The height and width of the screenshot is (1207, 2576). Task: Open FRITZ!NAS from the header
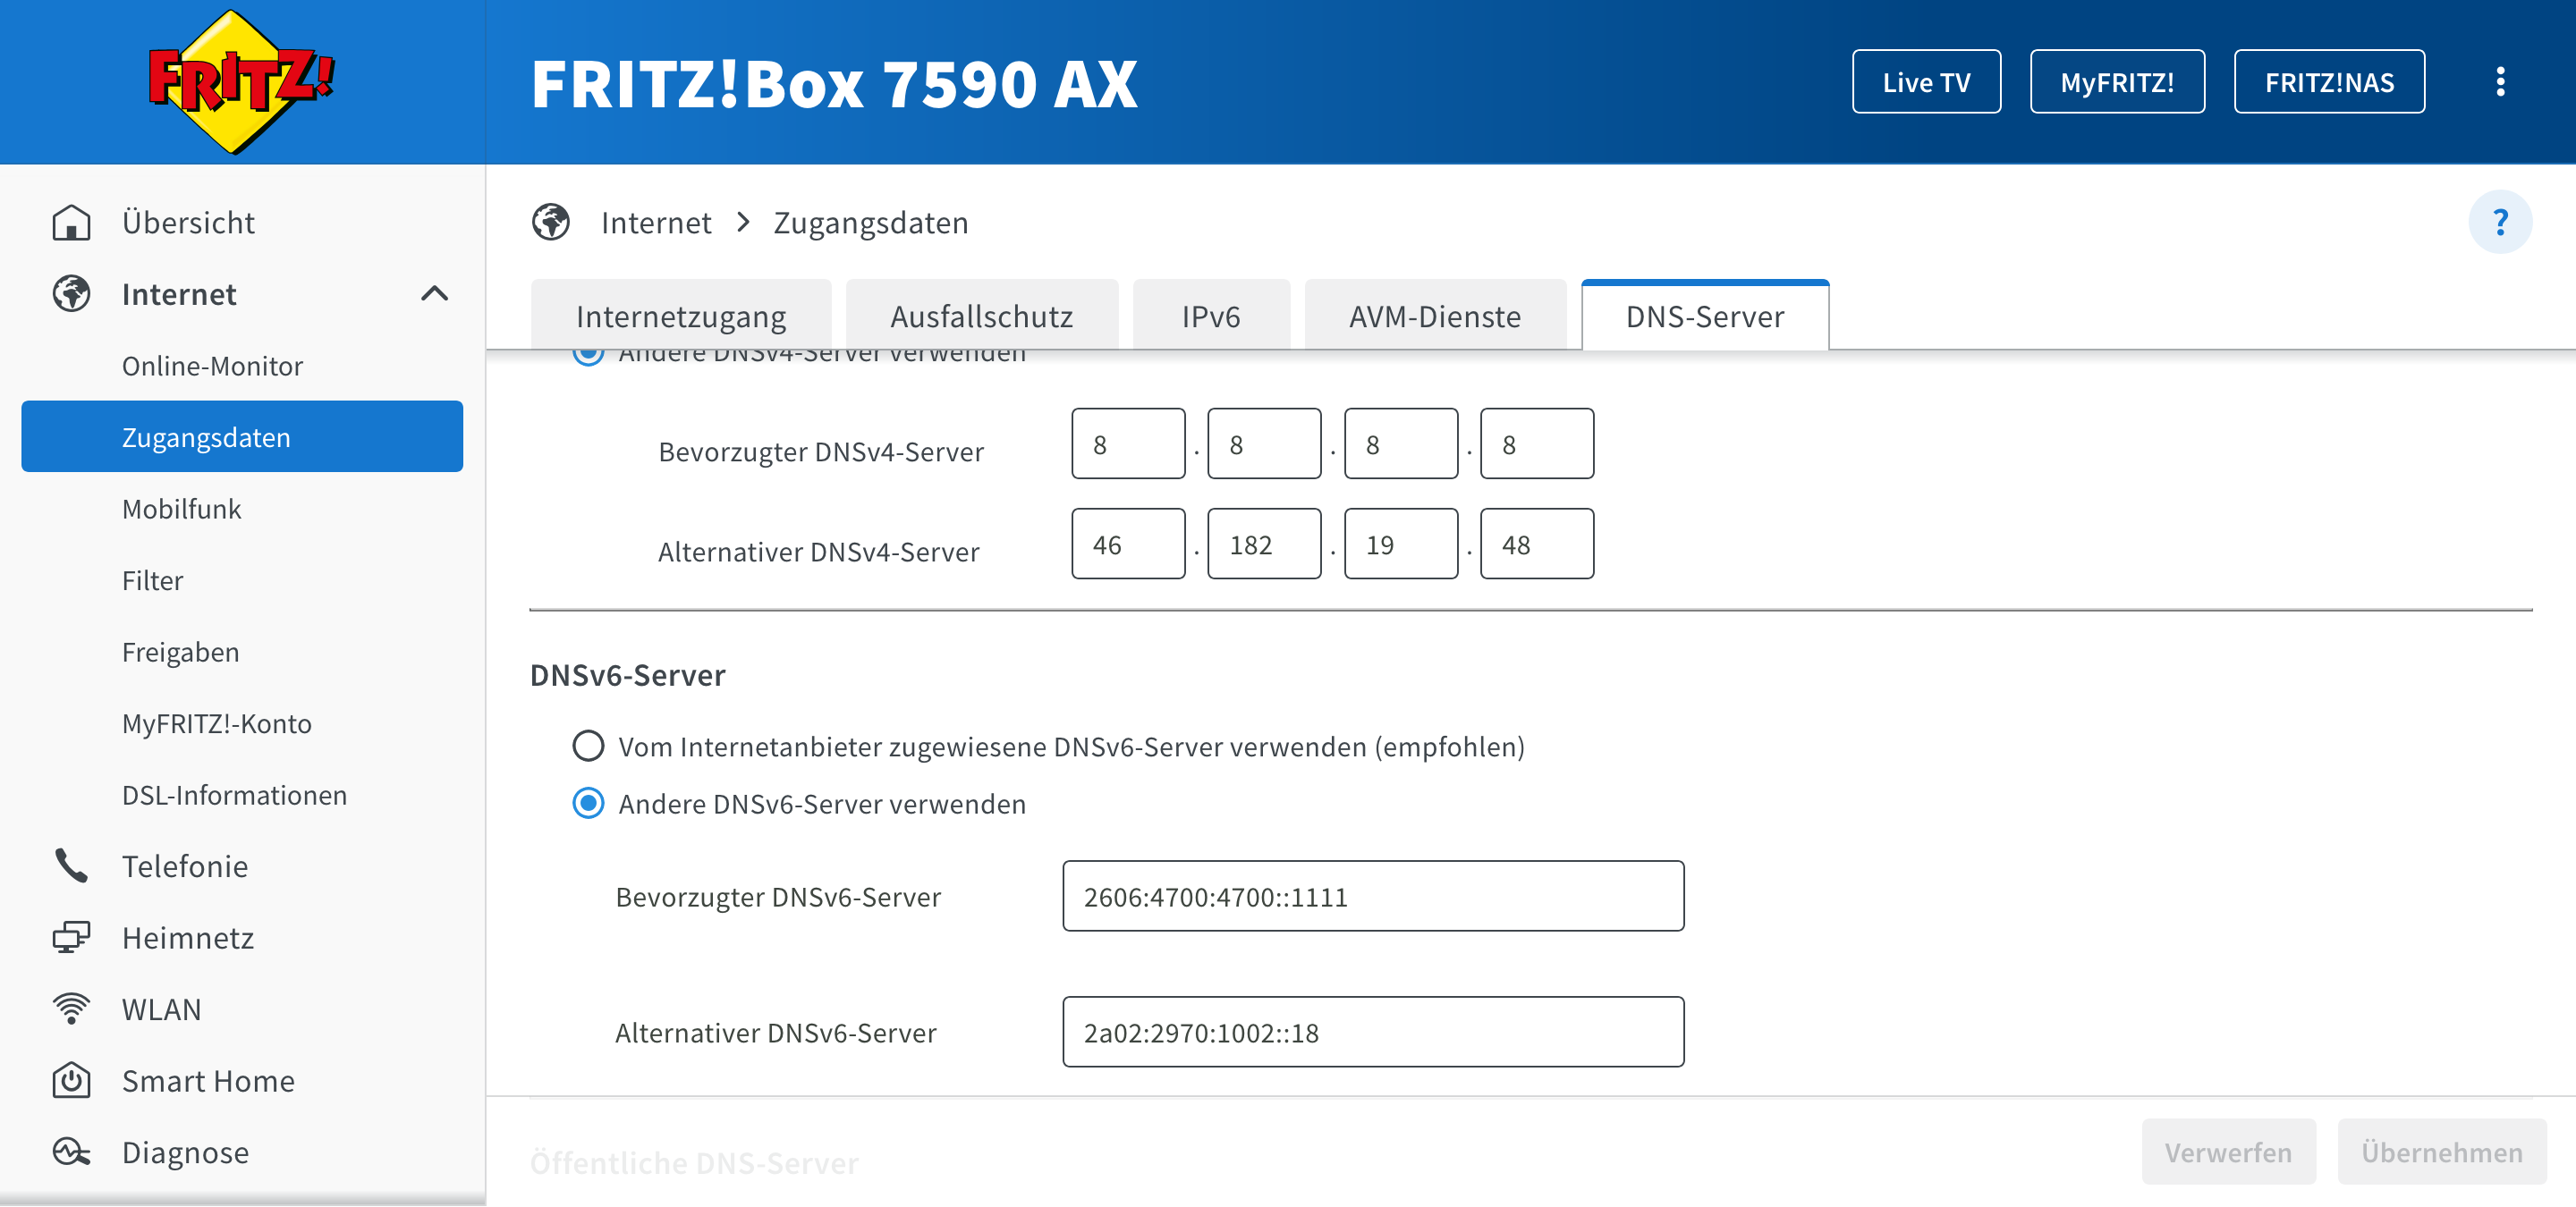click(x=2328, y=82)
